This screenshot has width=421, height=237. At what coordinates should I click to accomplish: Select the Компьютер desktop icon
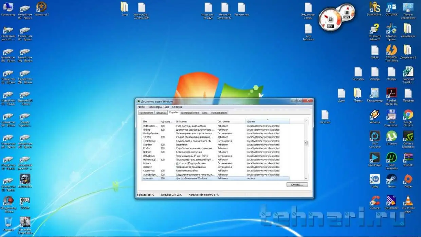(8, 9)
